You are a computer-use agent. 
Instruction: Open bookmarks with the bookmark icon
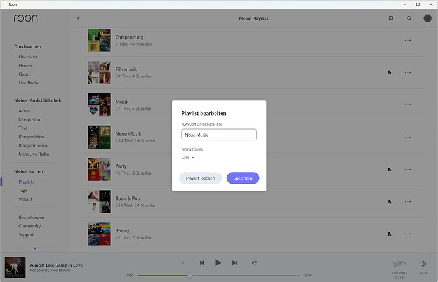point(391,18)
